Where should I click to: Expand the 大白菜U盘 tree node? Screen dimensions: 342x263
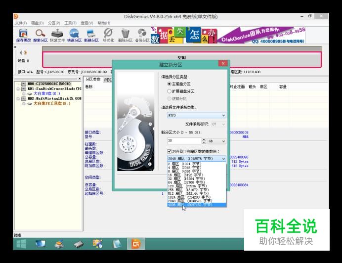[24, 93]
